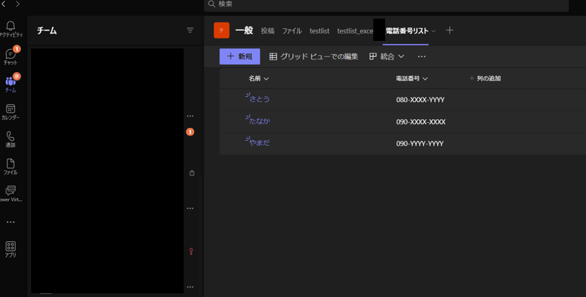Screen dimensions: 586x297
Task: Open the さとう list item
Action: [x=260, y=99]
